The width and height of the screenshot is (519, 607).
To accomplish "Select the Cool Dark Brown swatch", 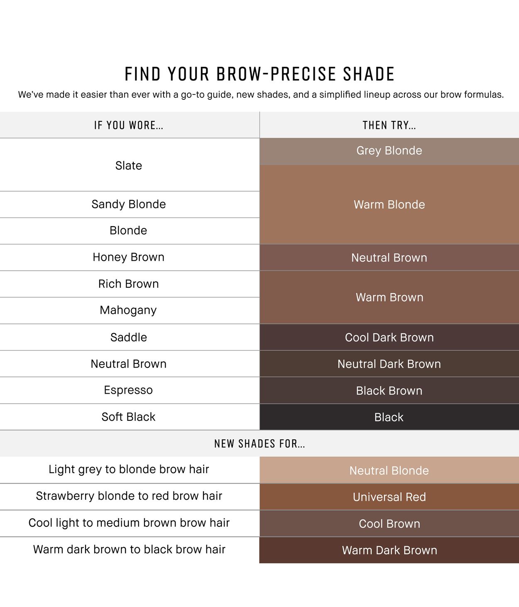I will click(x=389, y=337).
